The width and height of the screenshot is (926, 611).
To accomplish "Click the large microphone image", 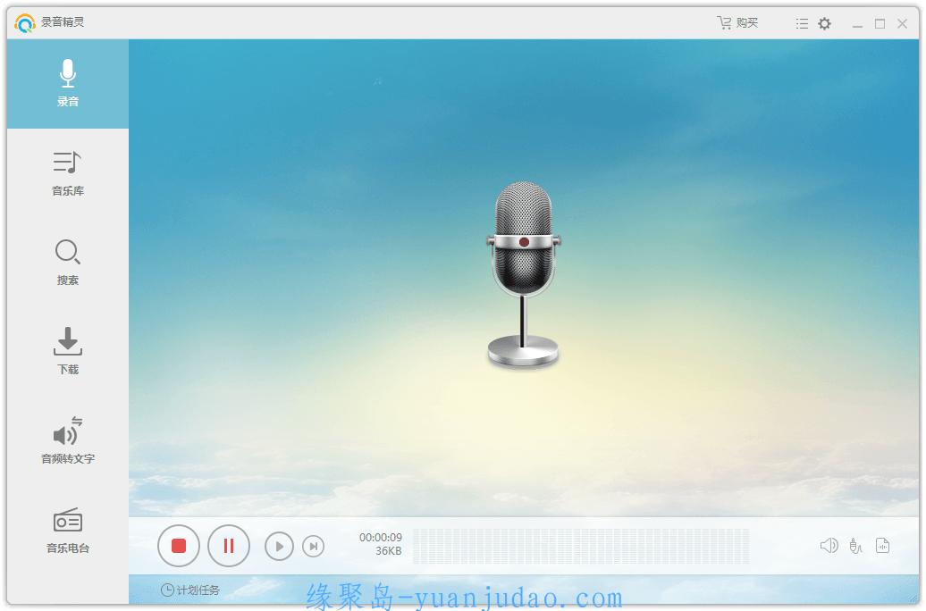I will 524,272.
